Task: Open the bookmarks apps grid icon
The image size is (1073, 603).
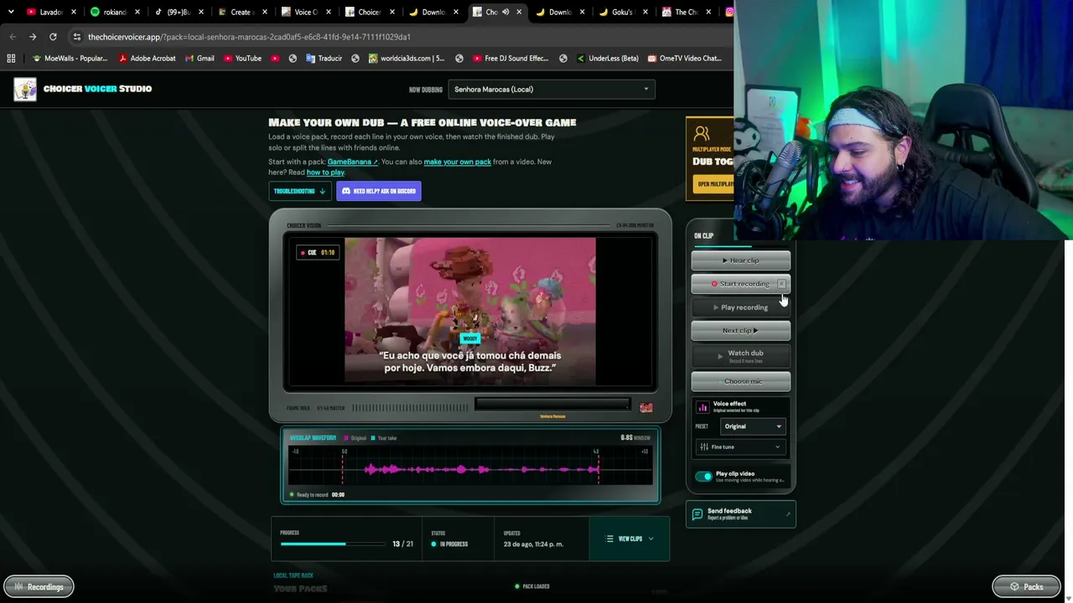Action: [11, 59]
